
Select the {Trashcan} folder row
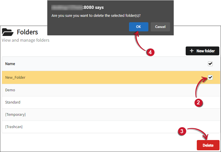[x=111, y=127]
